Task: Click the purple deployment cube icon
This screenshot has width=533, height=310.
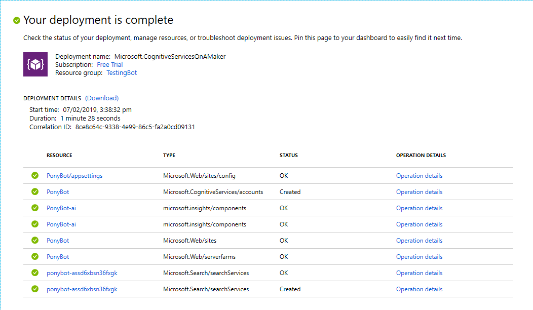Action: coord(35,64)
